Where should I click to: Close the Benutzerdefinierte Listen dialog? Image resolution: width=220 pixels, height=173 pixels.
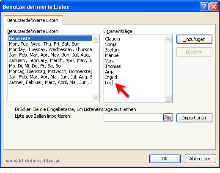(214, 6)
